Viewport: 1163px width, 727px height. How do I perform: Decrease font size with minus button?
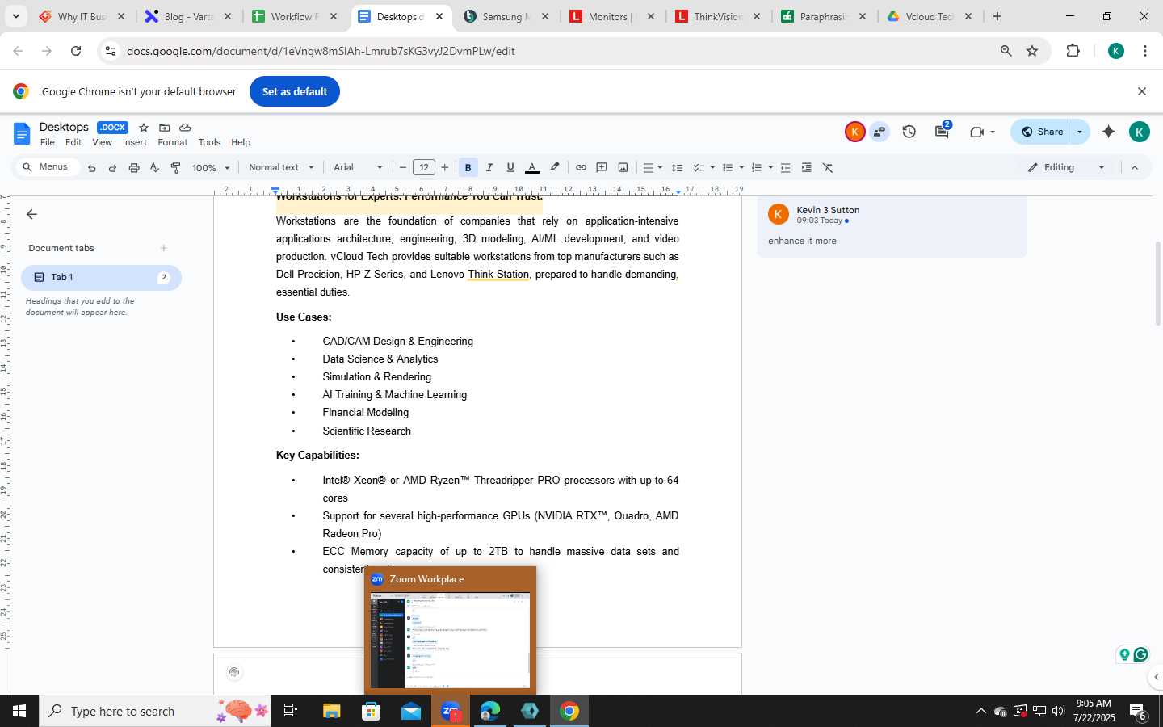tap(403, 168)
